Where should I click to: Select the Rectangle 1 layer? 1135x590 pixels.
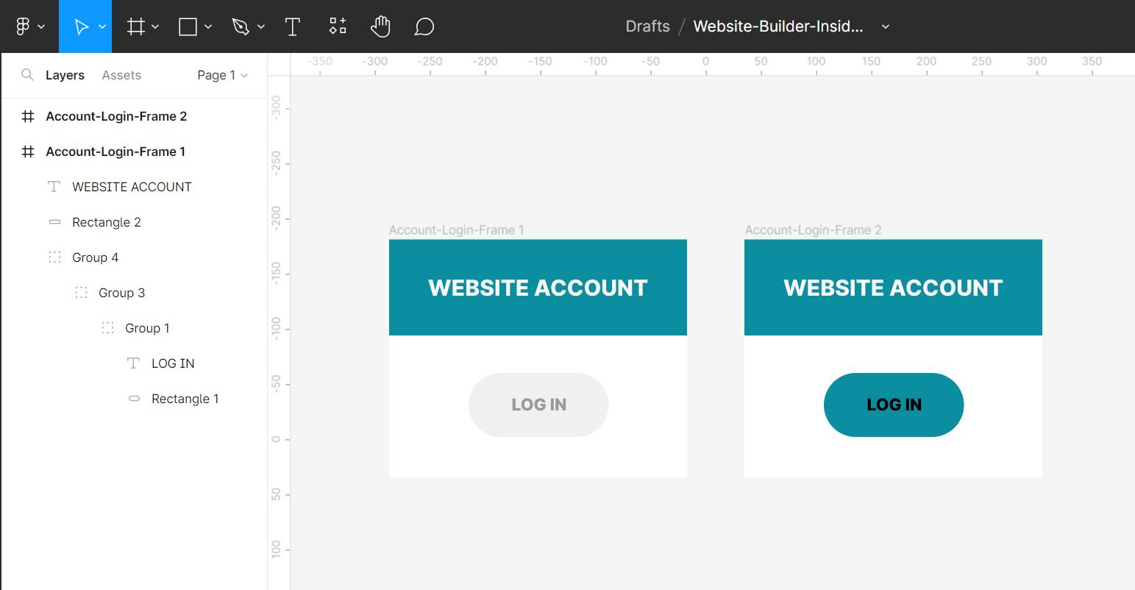(185, 399)
